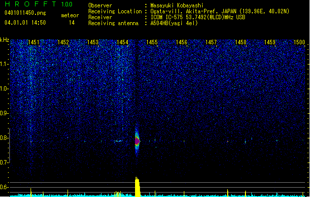
Task: Click the tall yellow power spike in bottom graph
Action: [x=138, y=187]
